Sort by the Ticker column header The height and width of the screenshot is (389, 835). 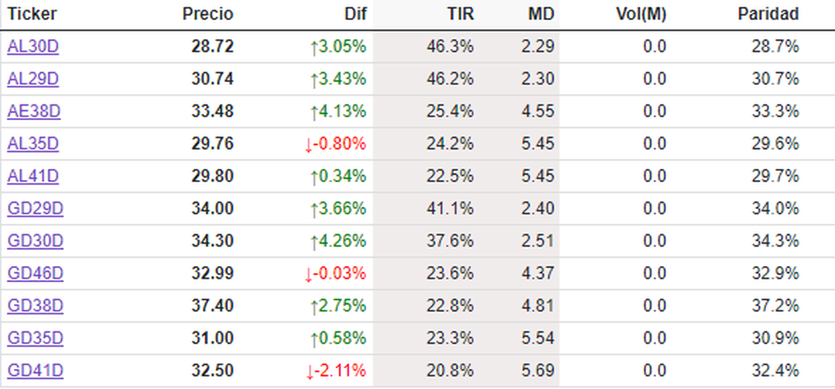(x=32, y=14)
